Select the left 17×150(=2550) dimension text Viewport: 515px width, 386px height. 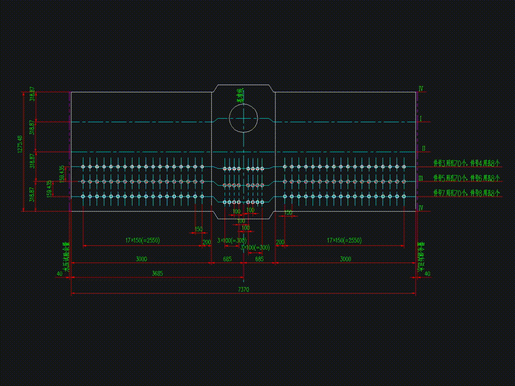tap(143, 241)
